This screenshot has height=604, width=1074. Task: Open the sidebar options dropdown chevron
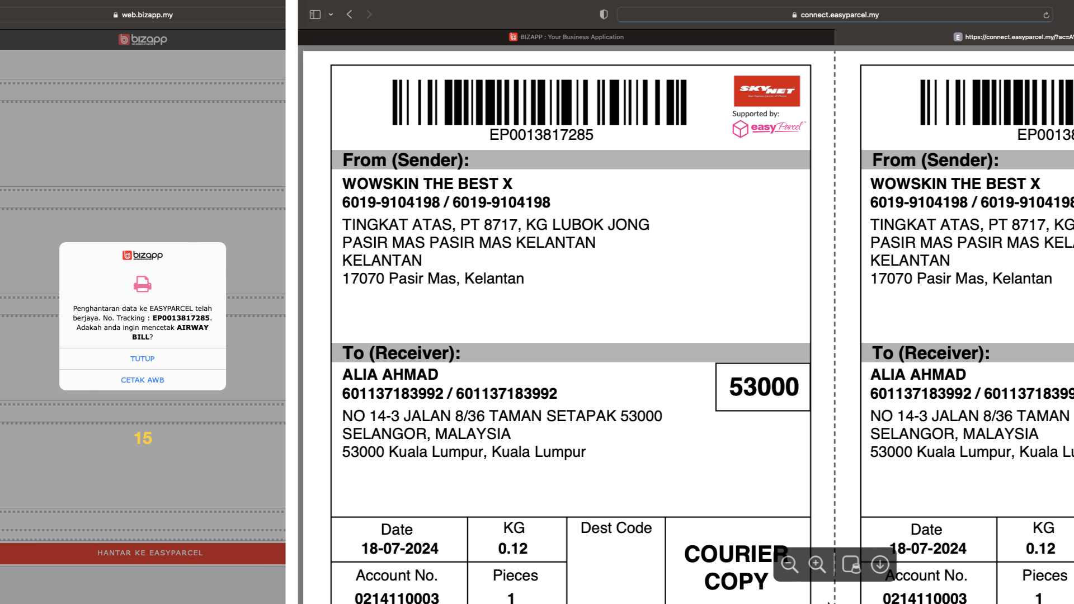point(331,15)
